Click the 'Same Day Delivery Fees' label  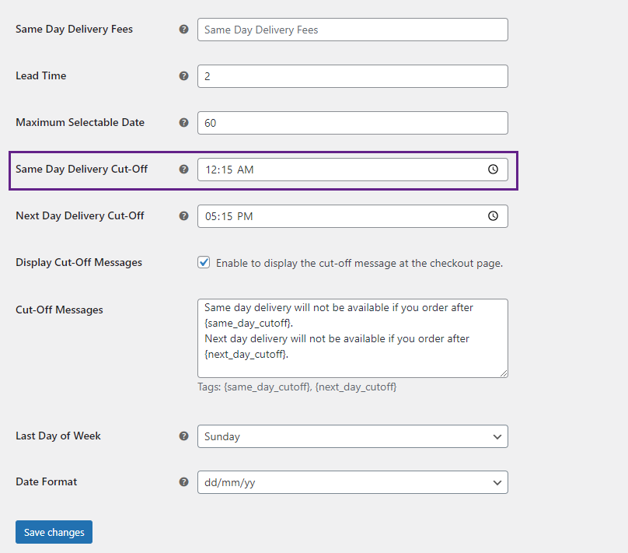coord(74,30)
